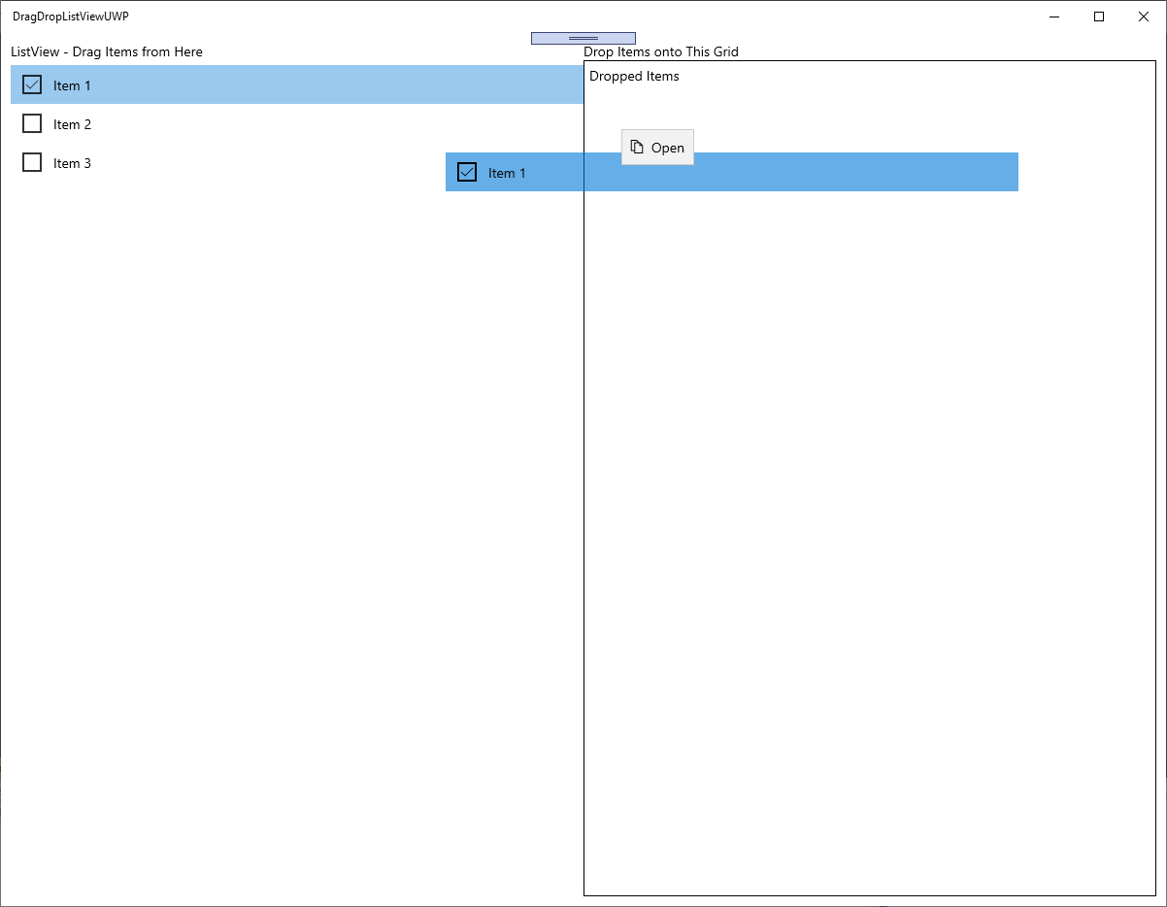Click the Dropped Items label
This screenshot has height=907, width=1167.
(634, 76)
